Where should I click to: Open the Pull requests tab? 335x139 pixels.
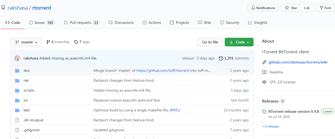81,22
